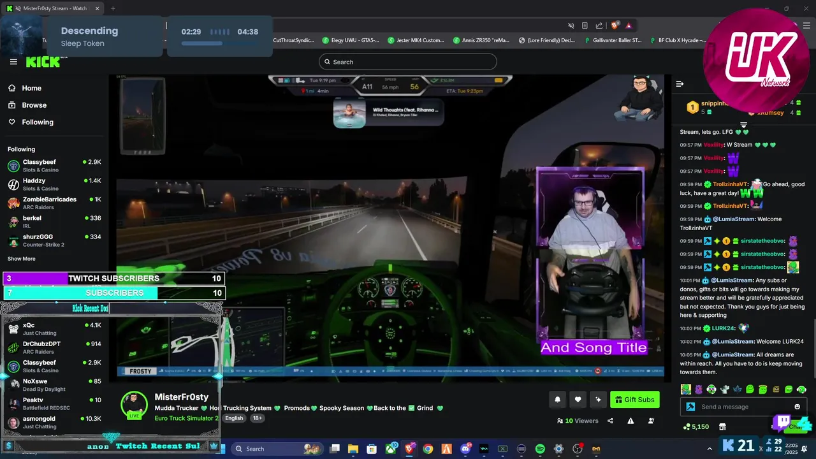Open berkel IRL channel
The width and height of the screenshot is (816, 459).
[54, 221]
